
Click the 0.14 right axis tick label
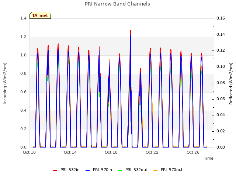click(221, 34)
